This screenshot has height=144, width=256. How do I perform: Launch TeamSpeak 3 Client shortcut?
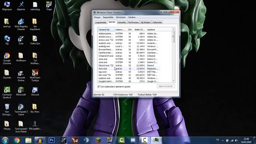[x=21, y=110]
